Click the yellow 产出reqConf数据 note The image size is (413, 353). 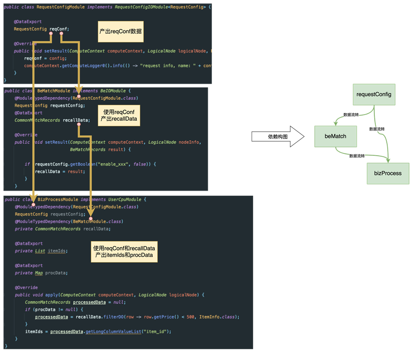click(x=121, y=31)
